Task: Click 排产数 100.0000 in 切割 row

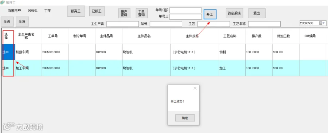Action: (x=259, y=52)
